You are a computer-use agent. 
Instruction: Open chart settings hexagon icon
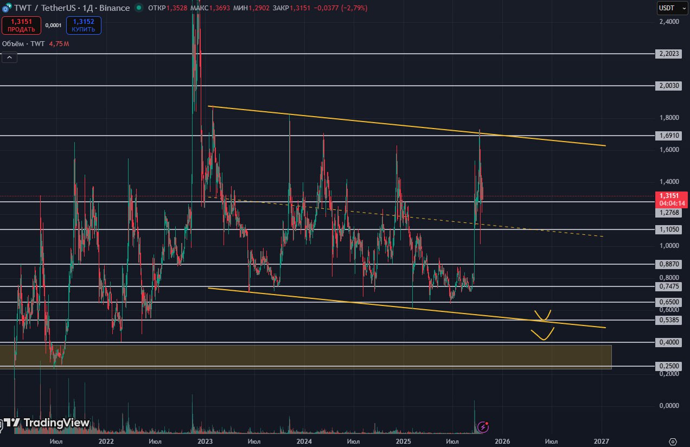coord(673,442)
